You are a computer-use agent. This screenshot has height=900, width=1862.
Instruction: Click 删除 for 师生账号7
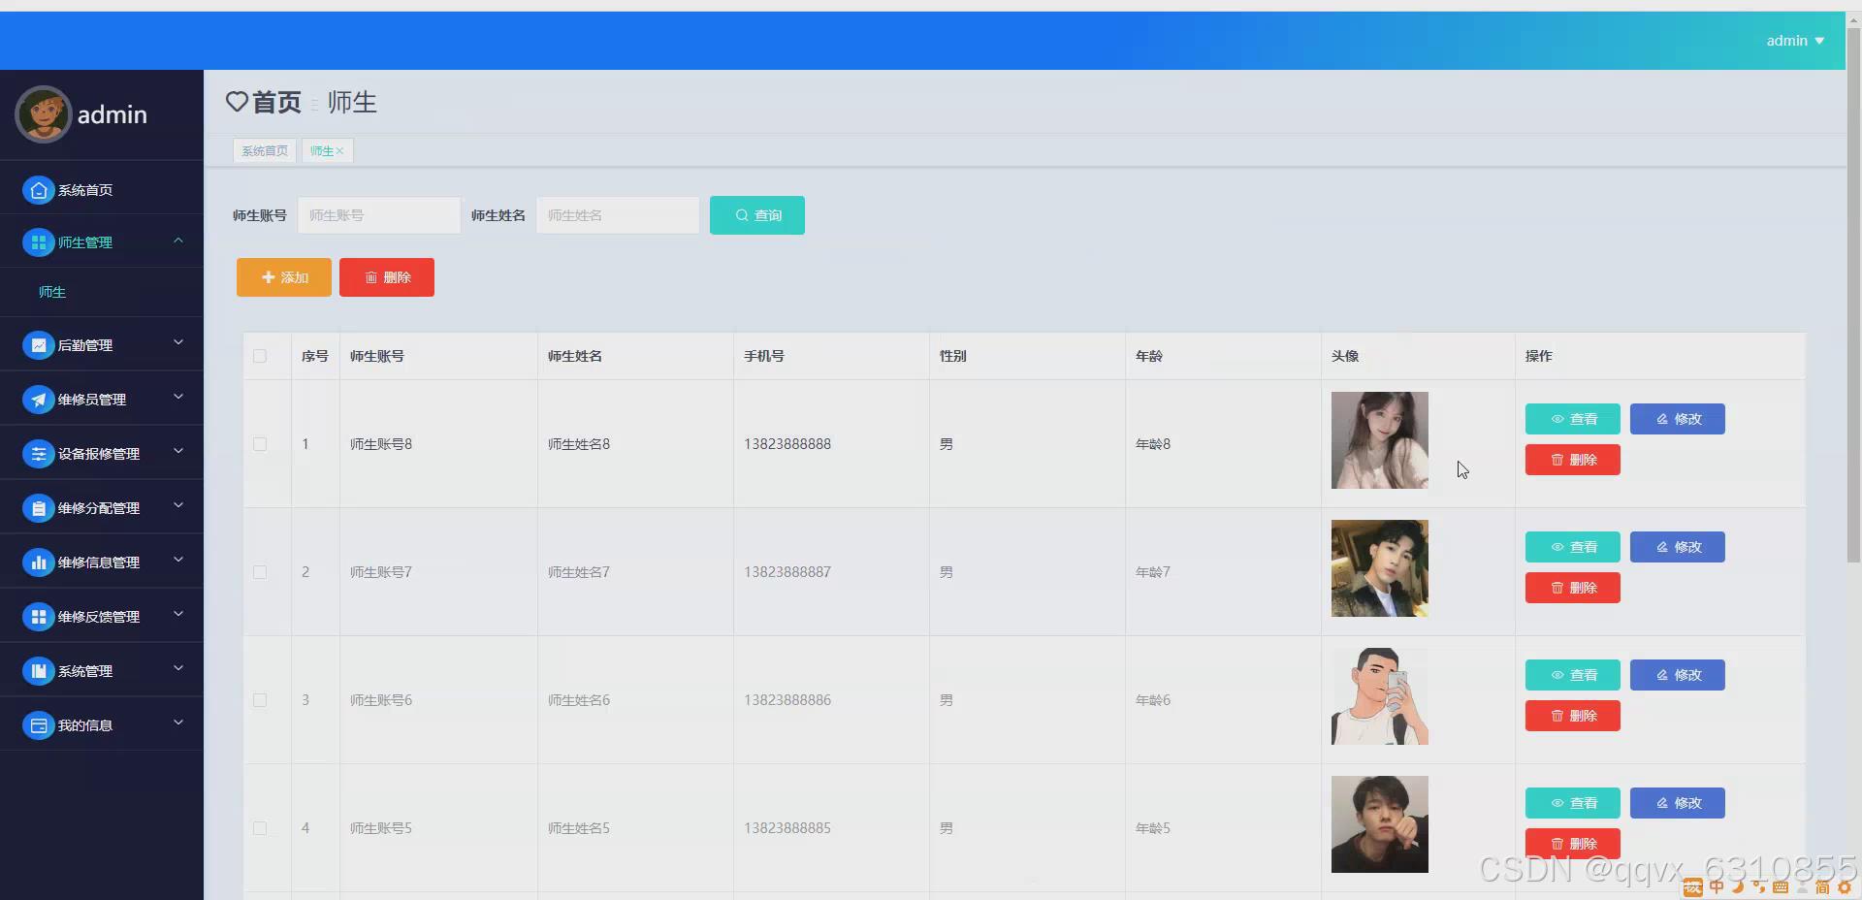point(1573,588)
